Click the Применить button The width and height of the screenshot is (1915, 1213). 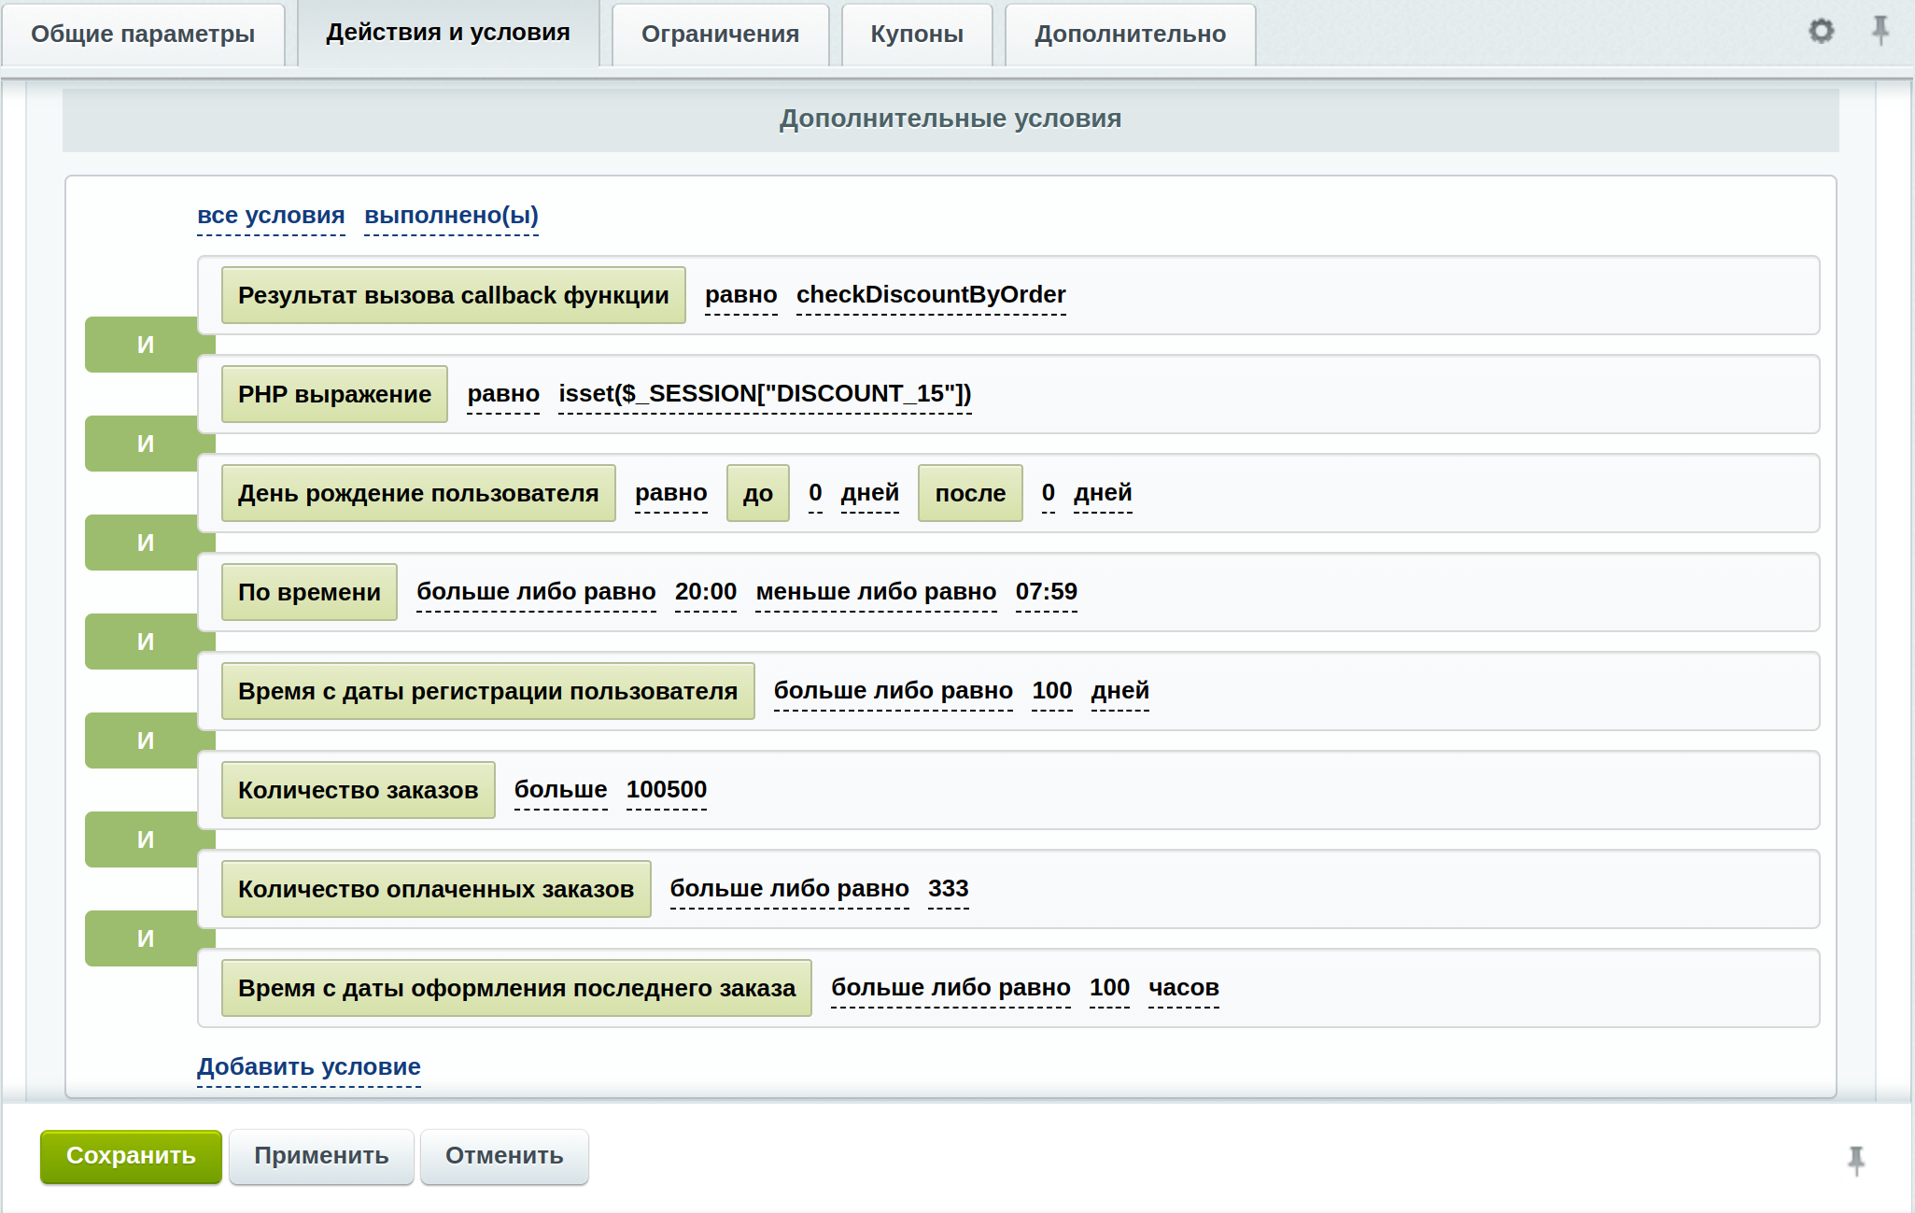pos(321,1156)
